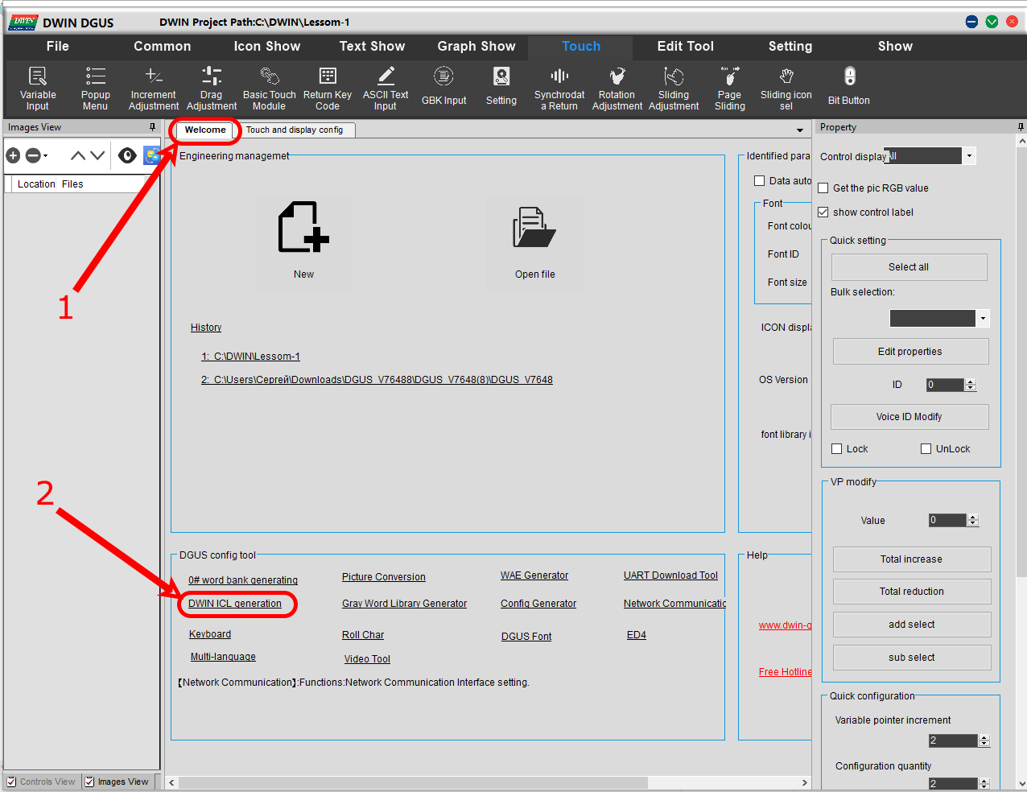Increase the ID spinner value
The height and width of the screenshot is (792, 1027).
coord(970,382)
